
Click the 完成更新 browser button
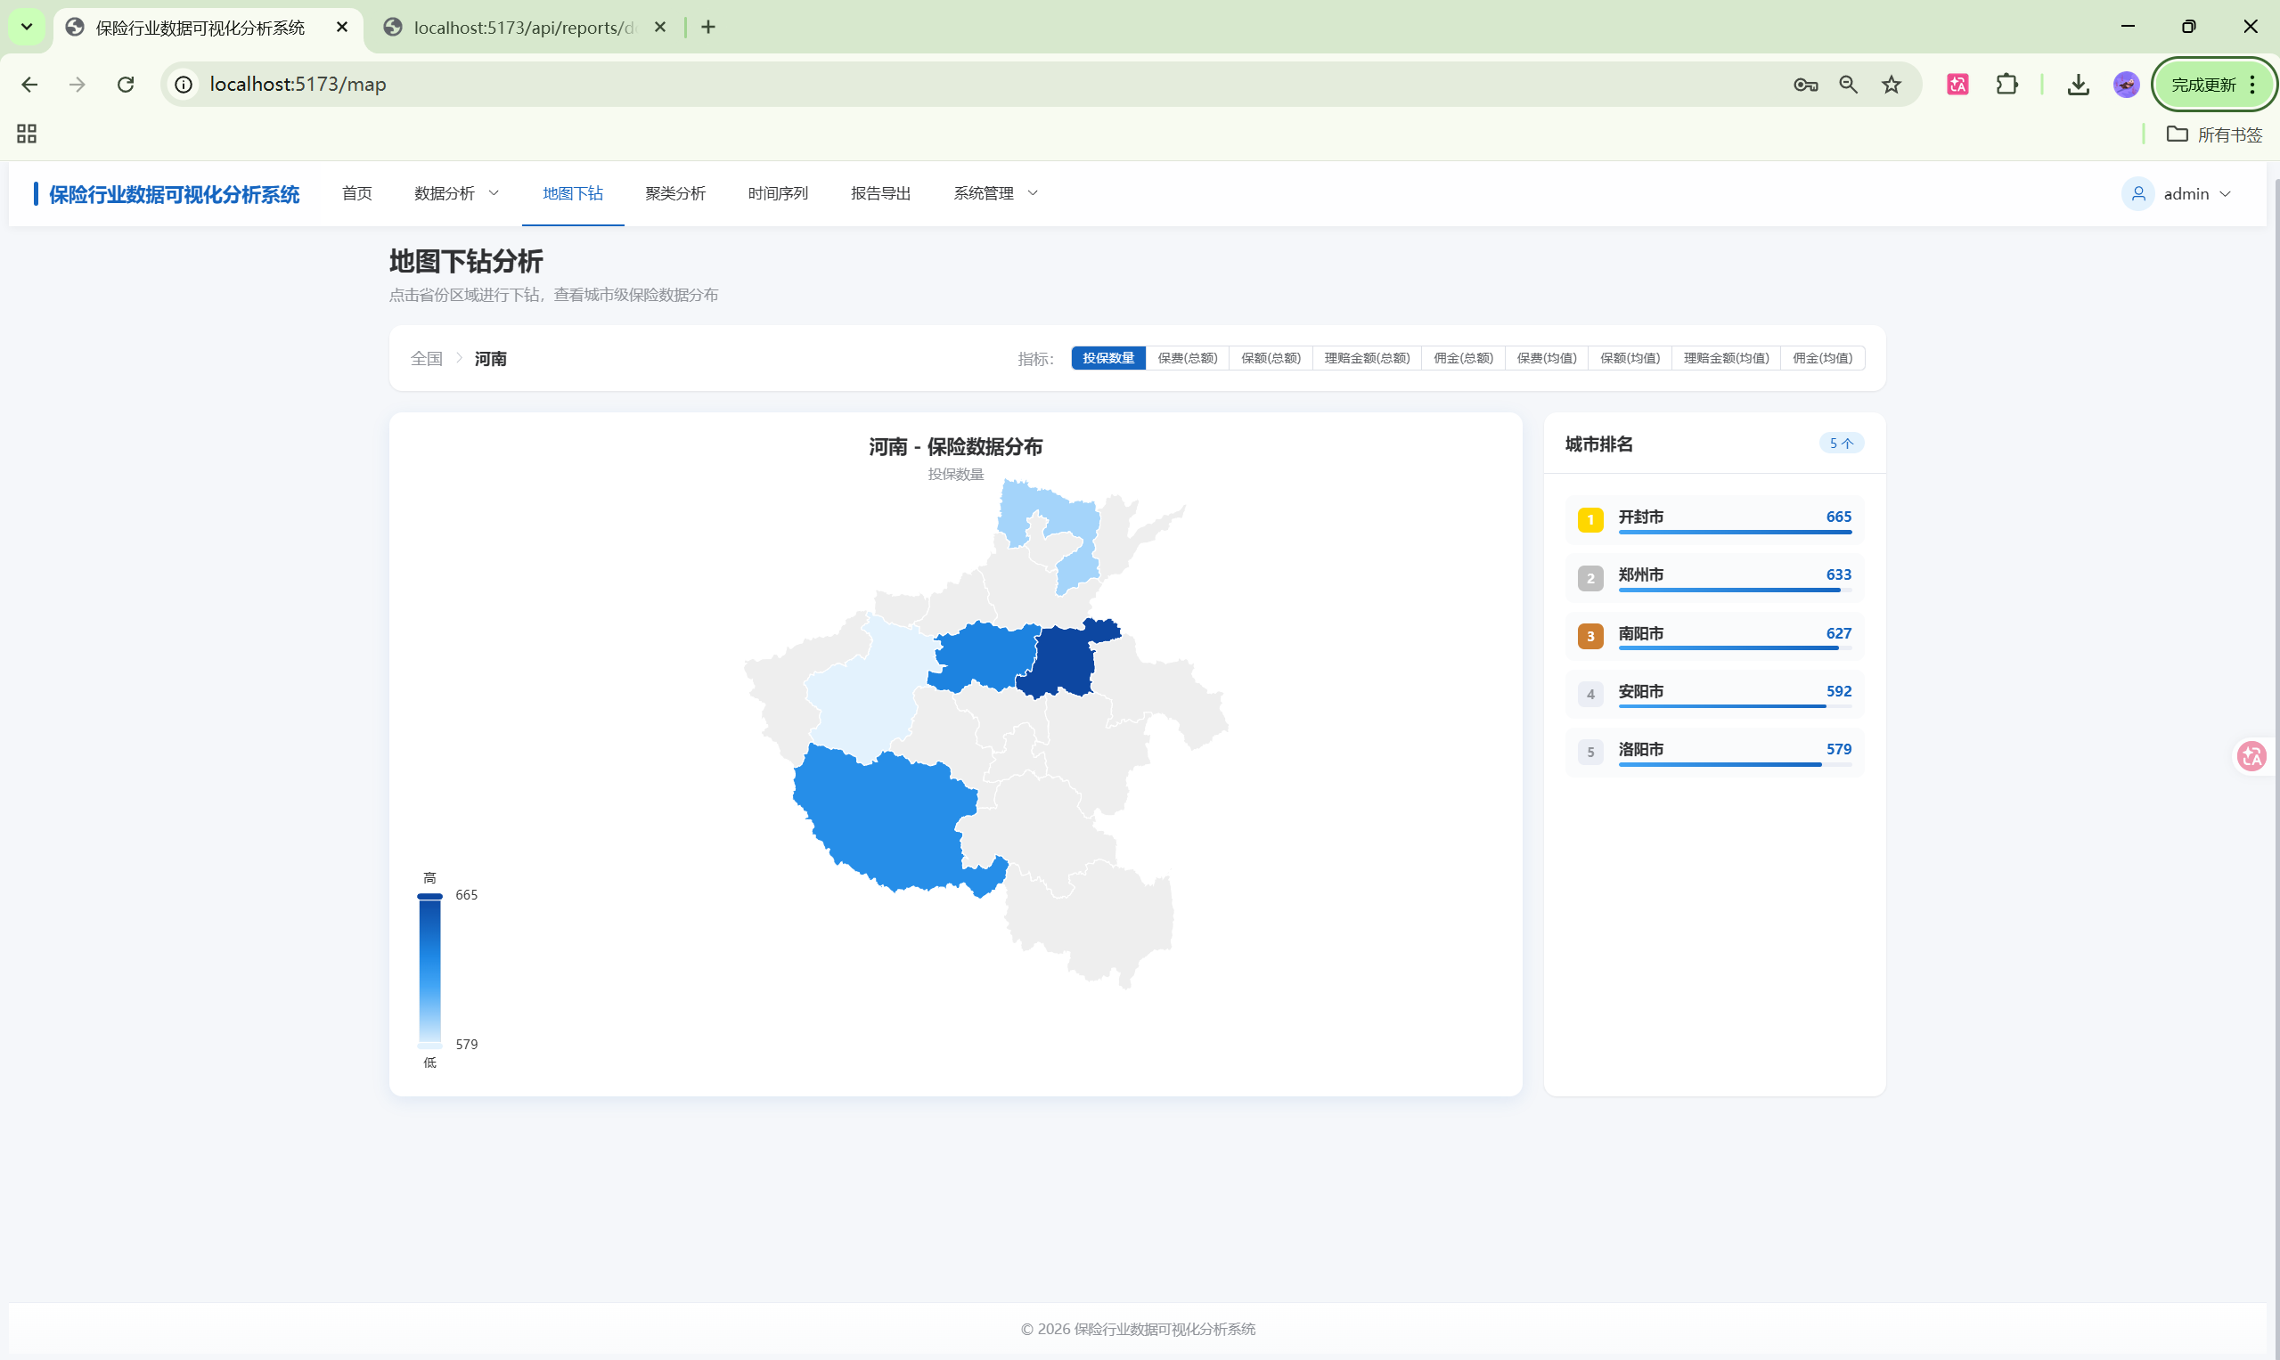[2203, 85]
